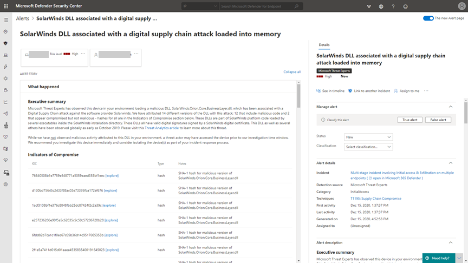Click the True alert button
The width and height of the screenshot is (468, 263).
409,120
